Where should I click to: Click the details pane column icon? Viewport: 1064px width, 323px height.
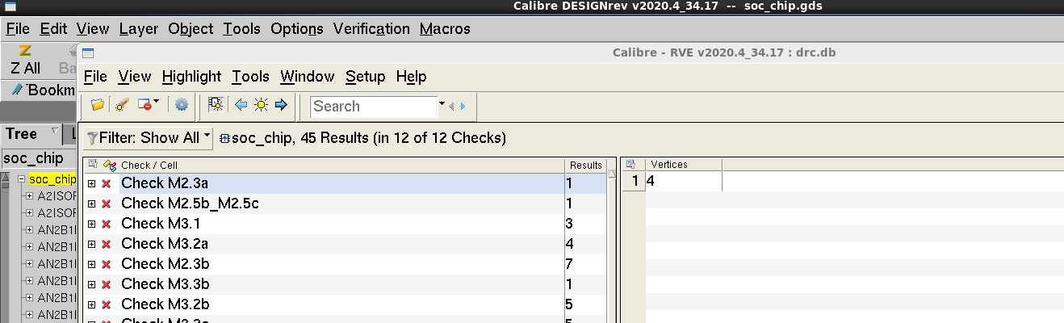coord(630,165)
